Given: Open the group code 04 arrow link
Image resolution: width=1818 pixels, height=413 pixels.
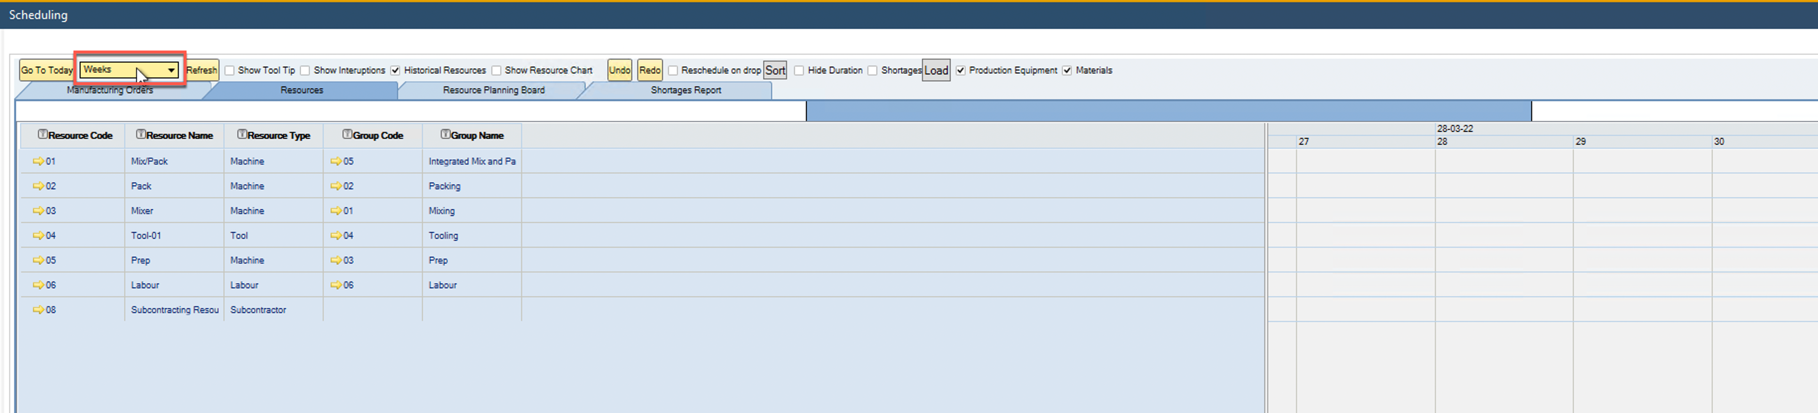Looking at the screenshot, I should coord(336,235).
